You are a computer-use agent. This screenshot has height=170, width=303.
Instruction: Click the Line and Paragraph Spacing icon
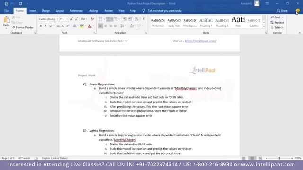[x=122, y=26]
